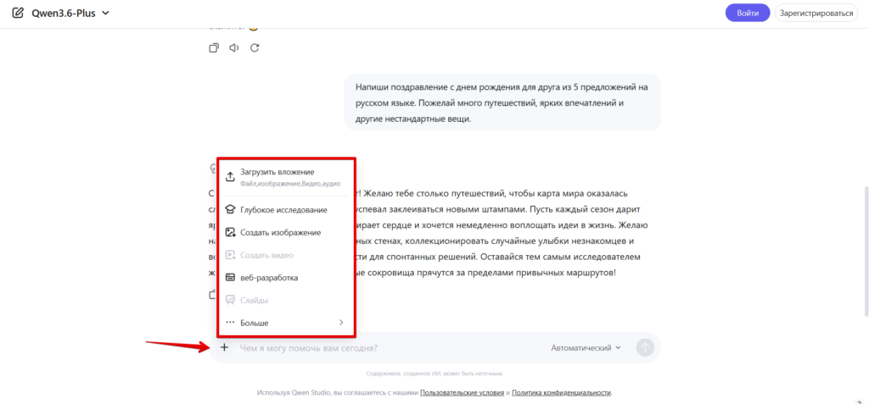Click the send message arrow button

click(645, 347)
